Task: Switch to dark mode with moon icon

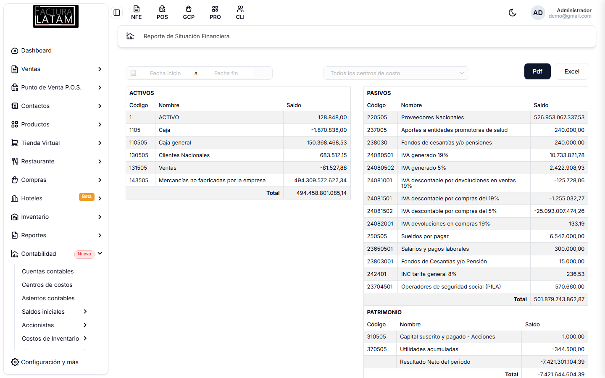Action: click(512, 13)
